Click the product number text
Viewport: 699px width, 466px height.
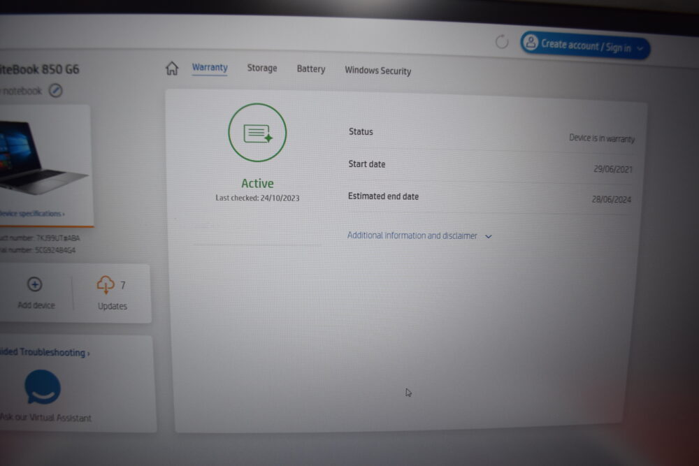tap(40, 238)
